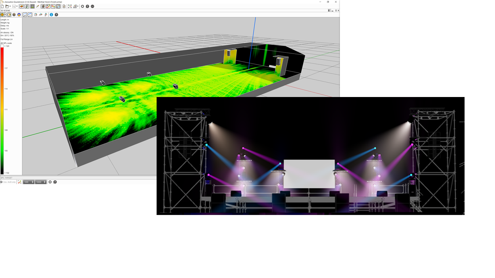Screen dimensions: 495x278
Task: Toggle the second blue plane view button
Action: pos(30,15)
